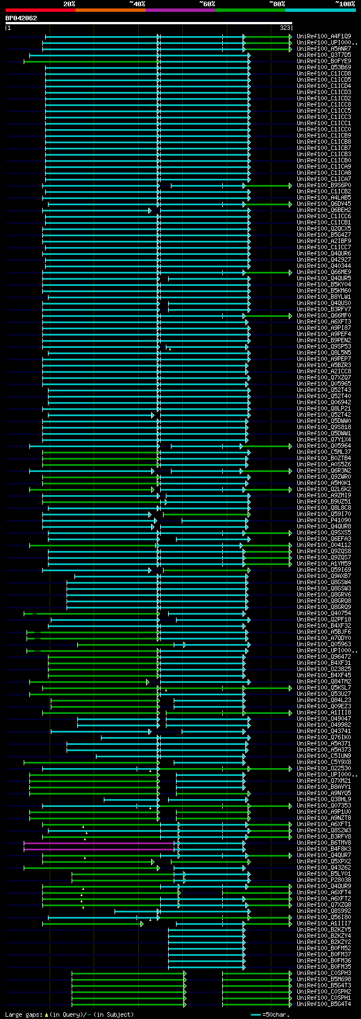Select the label UniRef100_Q6BEH2
Screen dimensions: 361x1019
click(x=324, y=210)
